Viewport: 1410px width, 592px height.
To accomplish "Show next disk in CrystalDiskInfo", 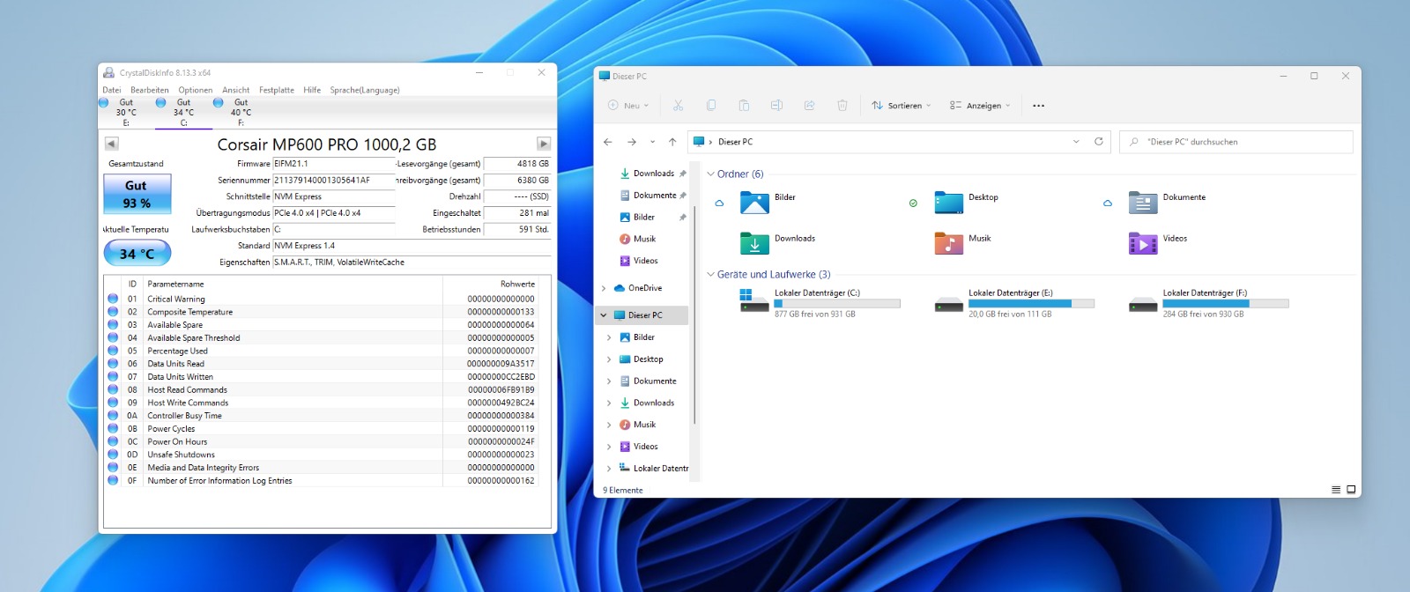I will pos(544,144).
